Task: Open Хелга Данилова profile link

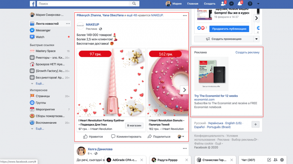Action: tap(100, 149)
